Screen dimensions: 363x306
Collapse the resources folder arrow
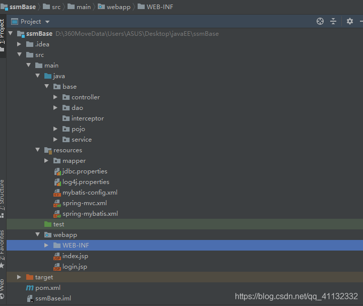coord(37,150)
